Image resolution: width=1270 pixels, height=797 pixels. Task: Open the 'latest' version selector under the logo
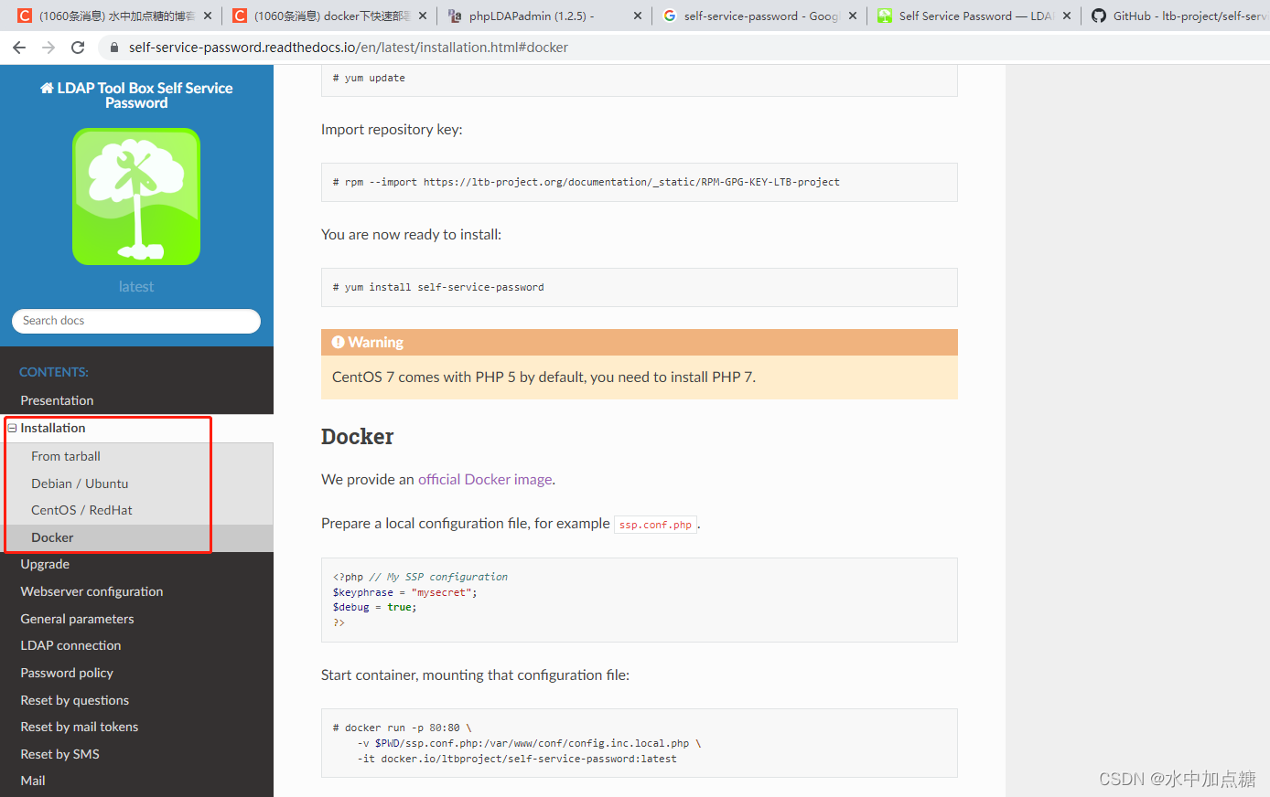pos(135,286)
